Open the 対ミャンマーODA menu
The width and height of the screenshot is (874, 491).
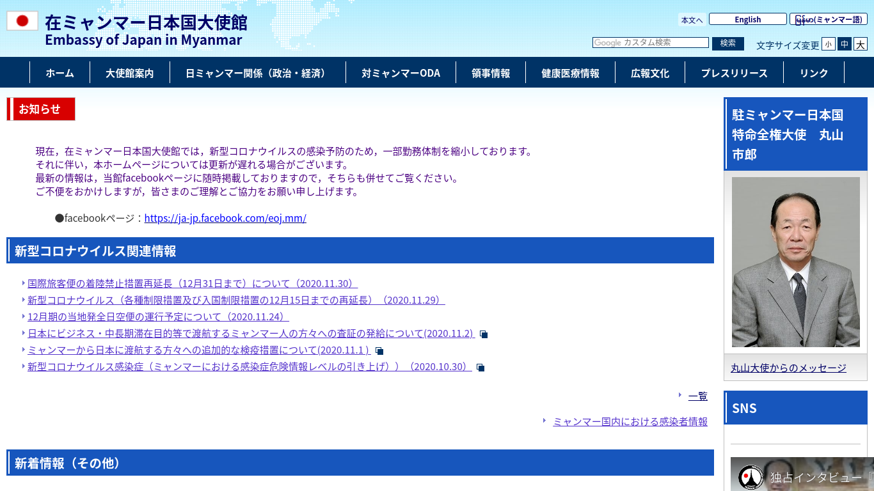coord(401,73)
